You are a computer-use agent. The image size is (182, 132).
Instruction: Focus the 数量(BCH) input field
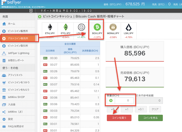point(124,100)
